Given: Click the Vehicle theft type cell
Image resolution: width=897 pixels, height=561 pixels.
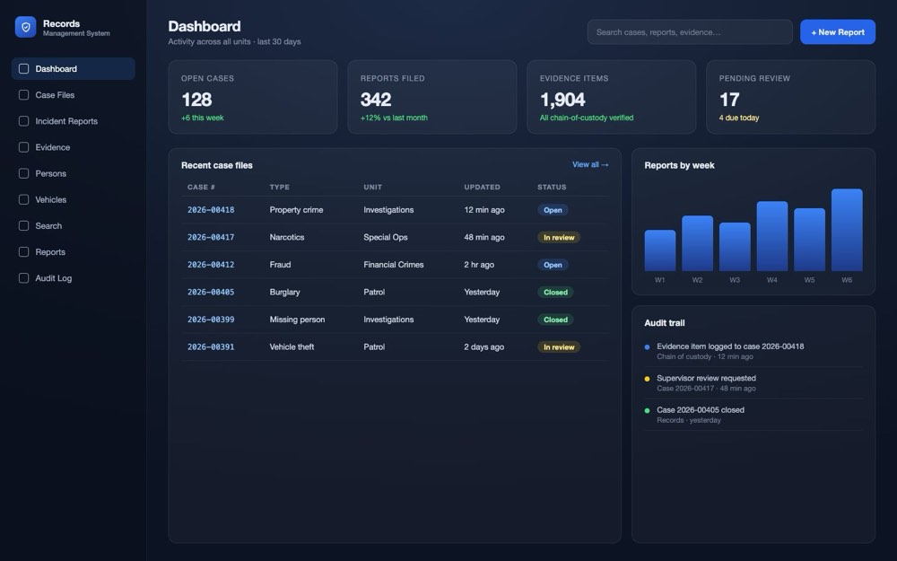Looking at the screenshot, I should pyautogui.click(x=292, y=346).
